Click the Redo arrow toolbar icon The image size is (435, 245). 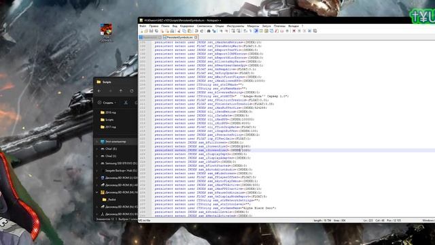point(202,31)
